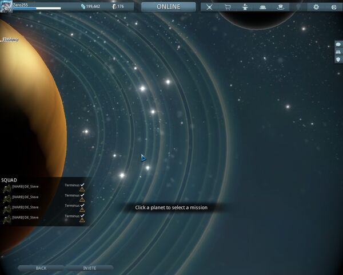Viewport: 343px width, 275px height.
Task: Click the credits icon beside 199,442
Action: coord(83,6)
